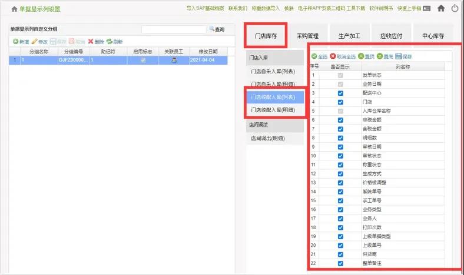Open the 软件说明书 link

click(x=381, y=8)
